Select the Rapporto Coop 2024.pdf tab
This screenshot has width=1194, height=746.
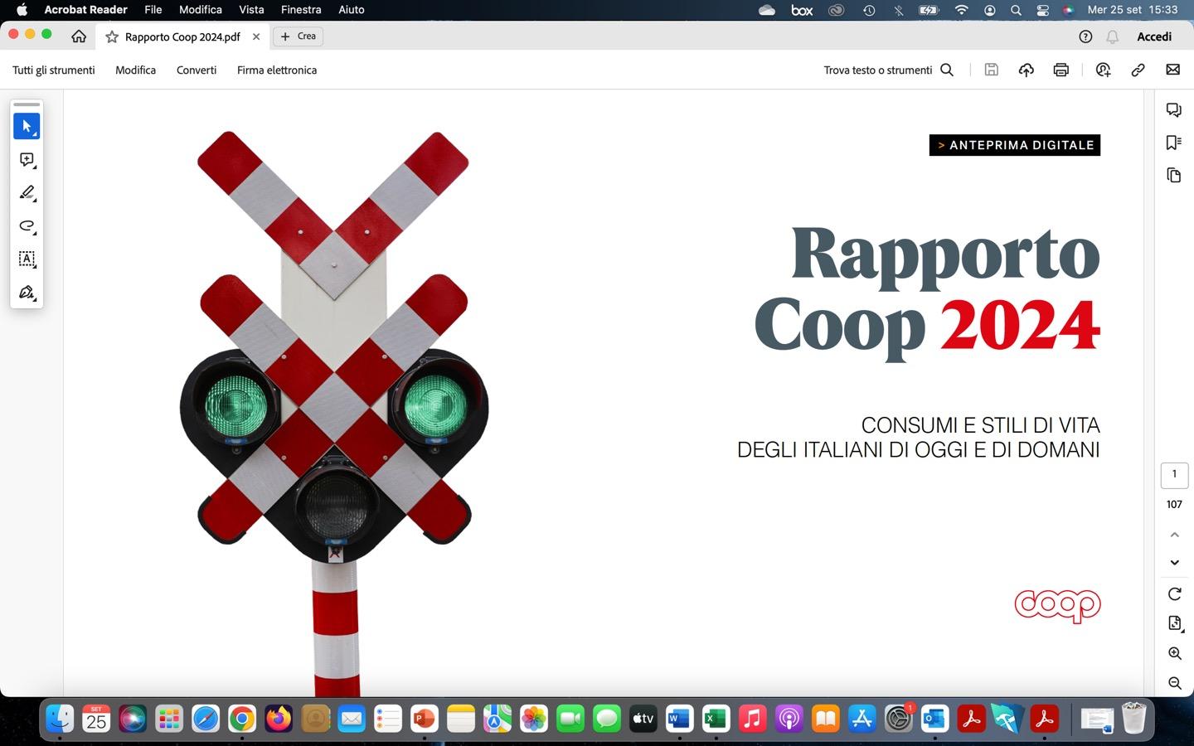coord(182,36)
